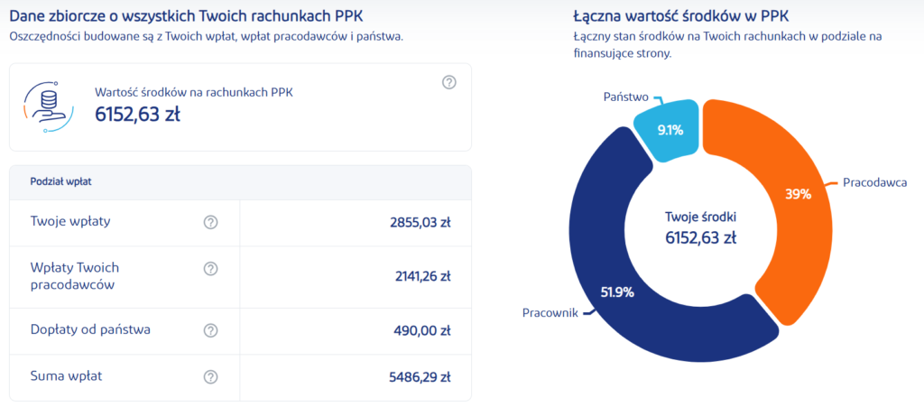Screen dimensions: 924x407
Task: Click the Pracownik chart label
Action: click(x=551, y=313)
